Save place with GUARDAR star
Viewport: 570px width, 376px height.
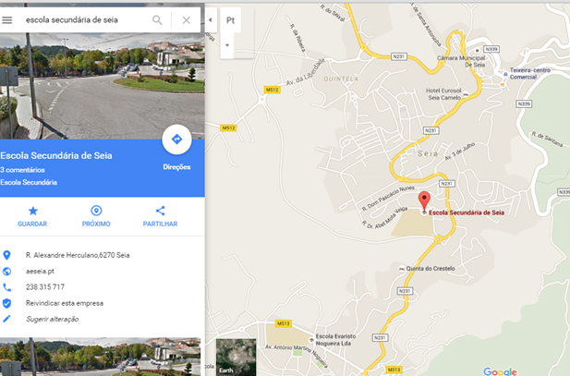pos(32,211)
